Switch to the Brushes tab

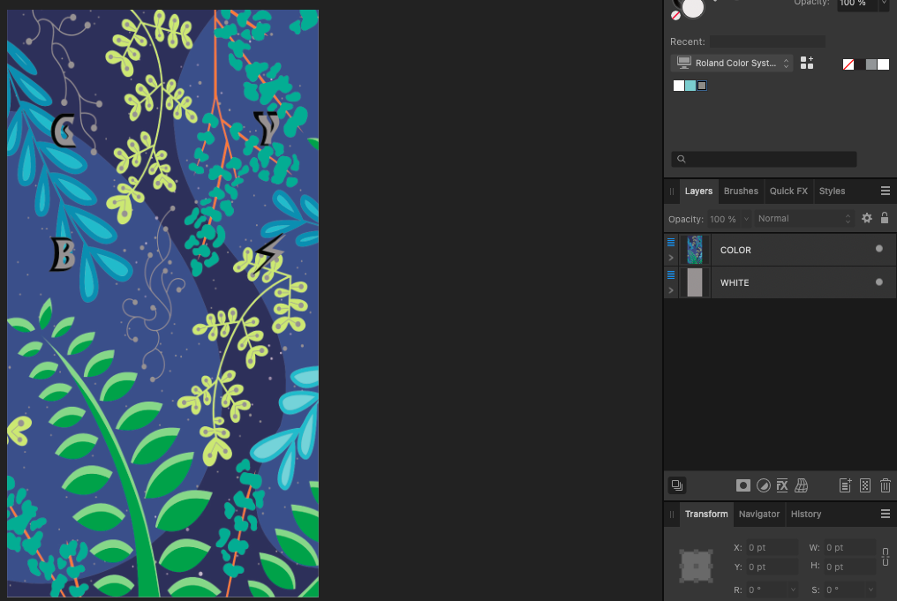[x=741, y=191]
